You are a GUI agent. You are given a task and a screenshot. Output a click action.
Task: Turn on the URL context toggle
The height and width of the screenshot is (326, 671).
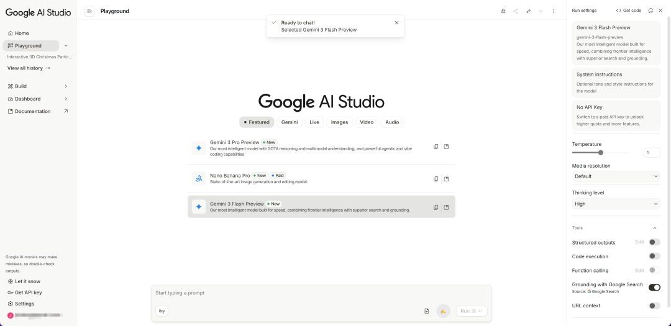click(654, 306)
